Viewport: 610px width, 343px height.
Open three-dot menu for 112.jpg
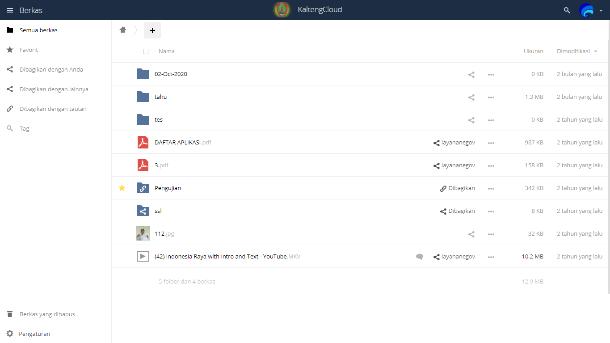[x=491, y=234]
